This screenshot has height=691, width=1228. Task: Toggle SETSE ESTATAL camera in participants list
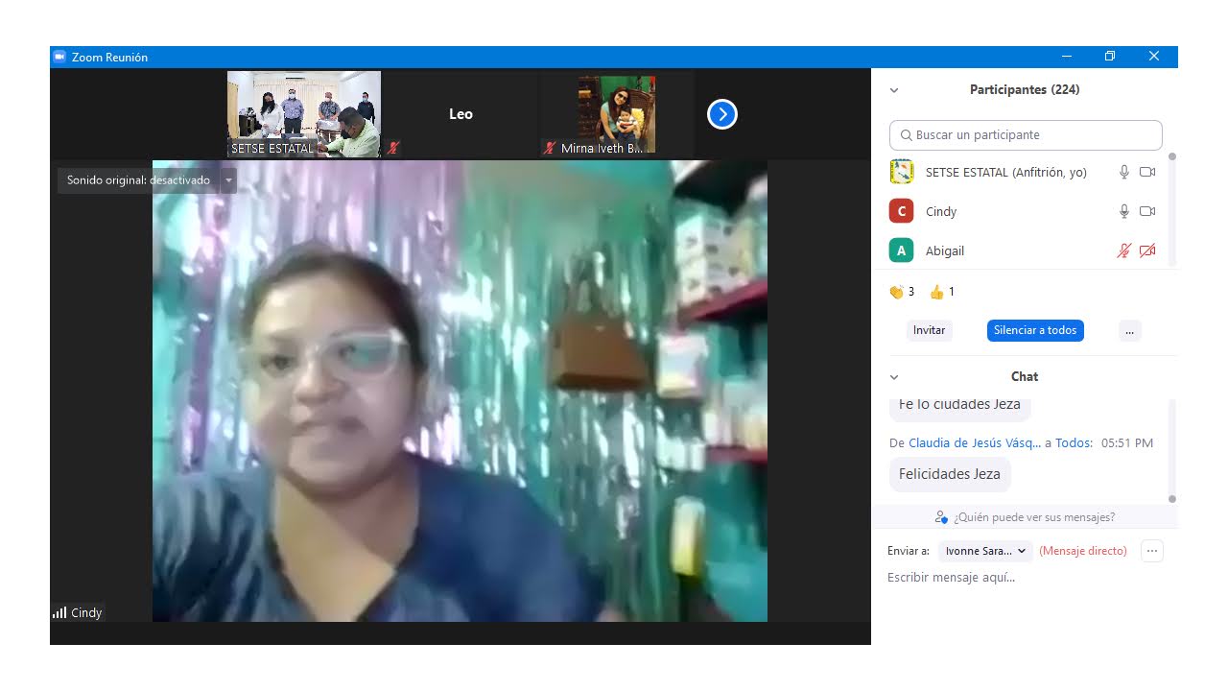[x=1147, y=172]
